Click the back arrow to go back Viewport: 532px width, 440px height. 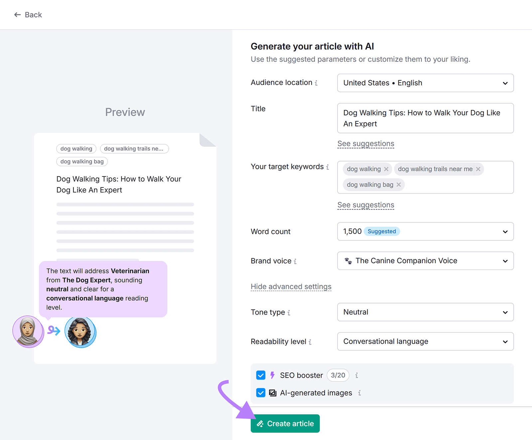click(18, 15)
